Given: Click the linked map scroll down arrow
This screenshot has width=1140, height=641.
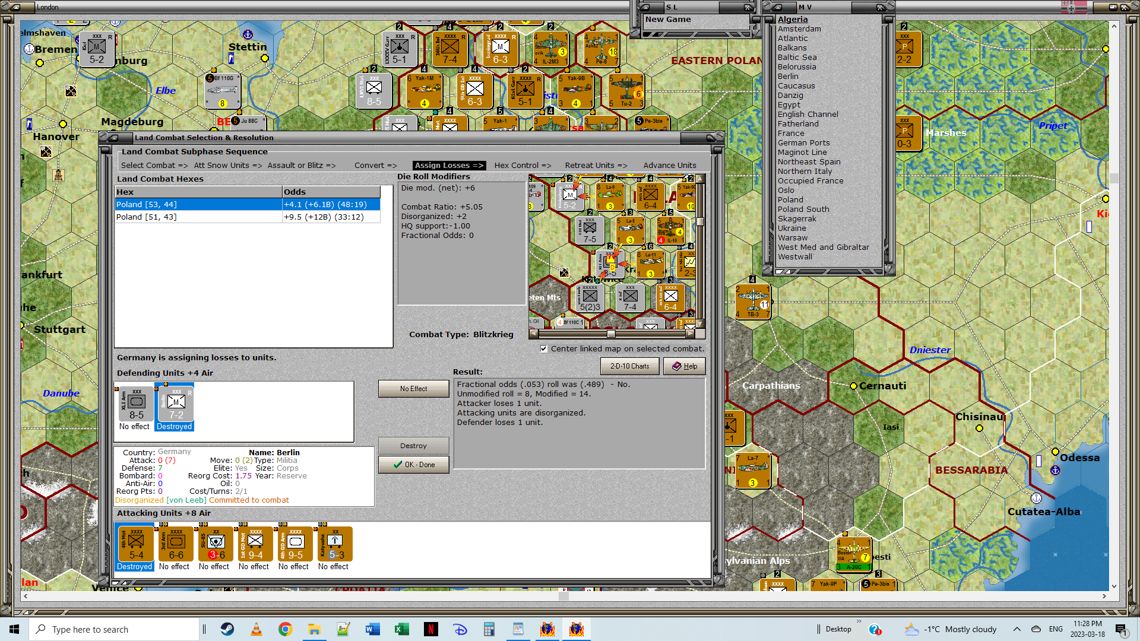Looking at the screenshot, I should click(x=700, y=323).
